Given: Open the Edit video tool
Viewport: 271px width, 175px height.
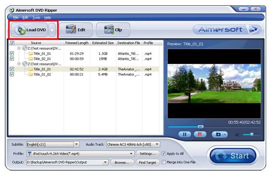Looking at the screenshot, I should (76, 30).
